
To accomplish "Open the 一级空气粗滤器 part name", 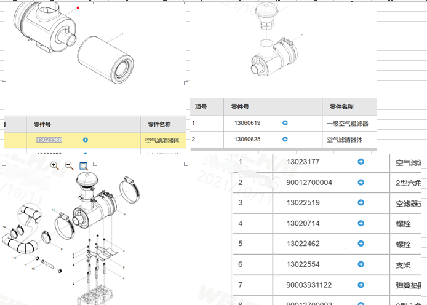I will [x=347, y=124].
